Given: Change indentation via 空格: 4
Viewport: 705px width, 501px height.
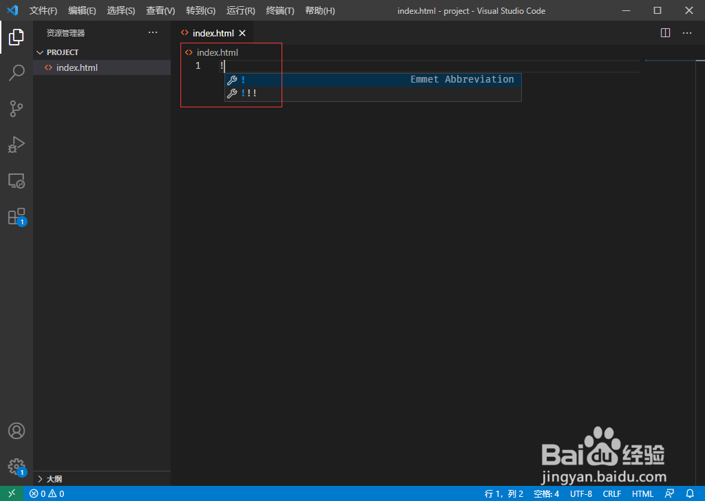Looking at the screenshot, I should [x=546, y=494].
